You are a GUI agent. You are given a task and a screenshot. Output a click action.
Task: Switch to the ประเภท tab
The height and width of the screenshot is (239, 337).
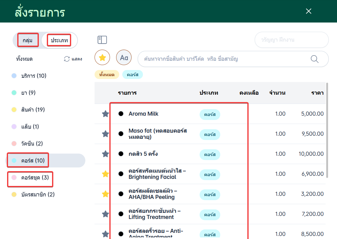click(59, 40)
